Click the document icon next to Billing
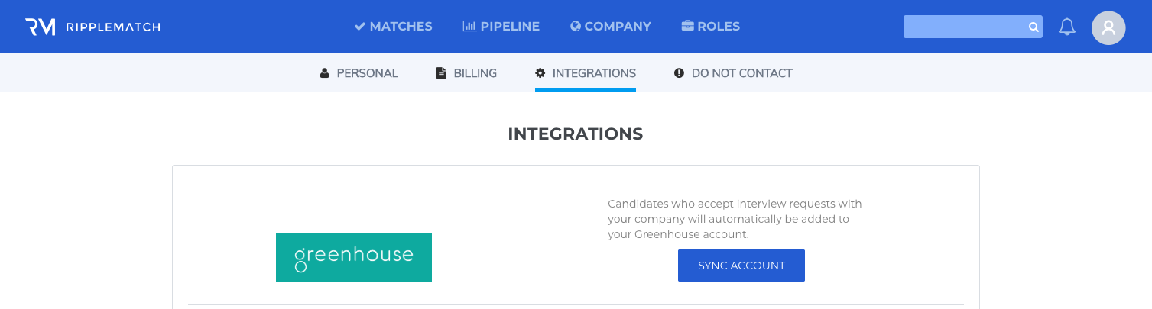The width and height of the screenshot is (1152, 309). 441,73
